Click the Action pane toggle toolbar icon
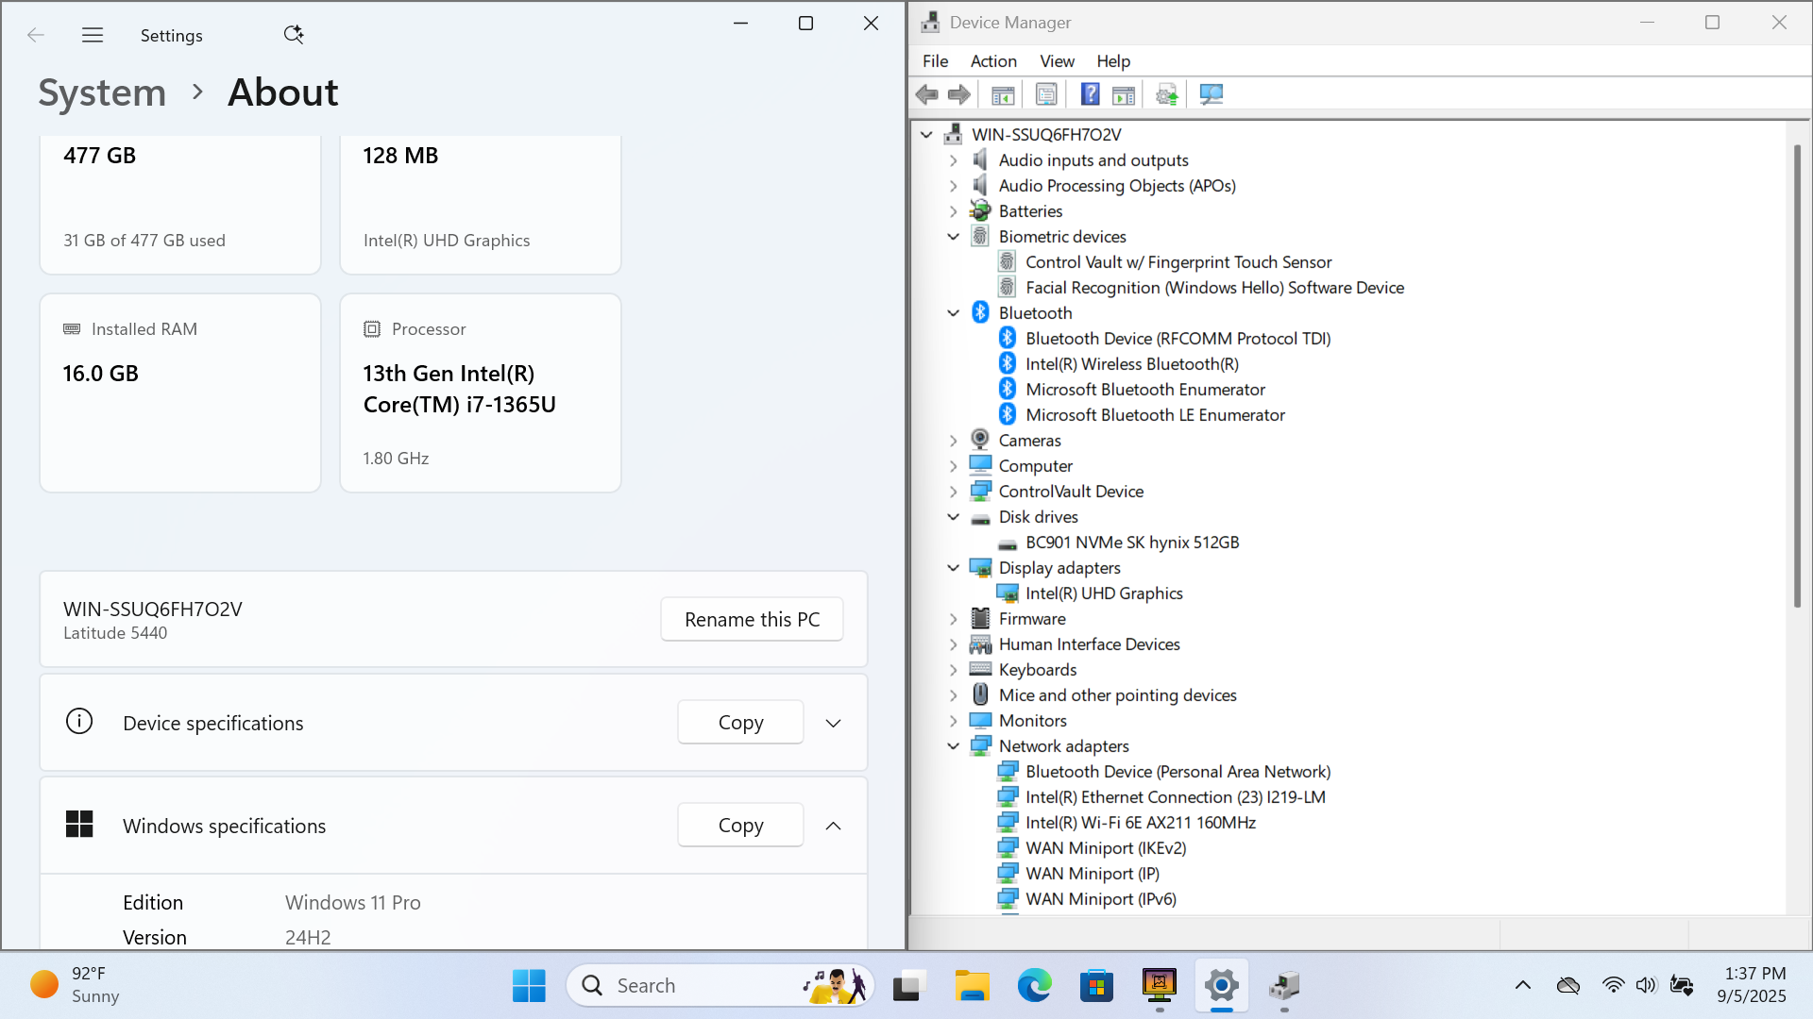 1124,94
